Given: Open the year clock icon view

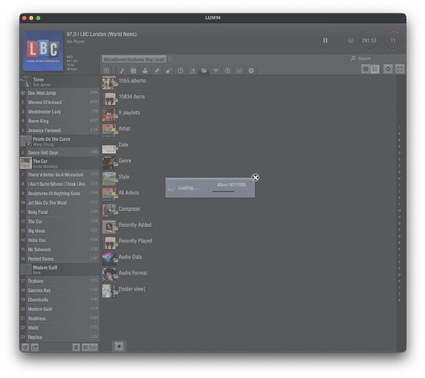Looking at the screenshot, I should coord(180,71).
